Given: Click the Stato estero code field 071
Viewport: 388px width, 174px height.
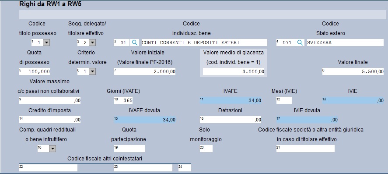Looking at the screenshot, I should tap(286, 43).
